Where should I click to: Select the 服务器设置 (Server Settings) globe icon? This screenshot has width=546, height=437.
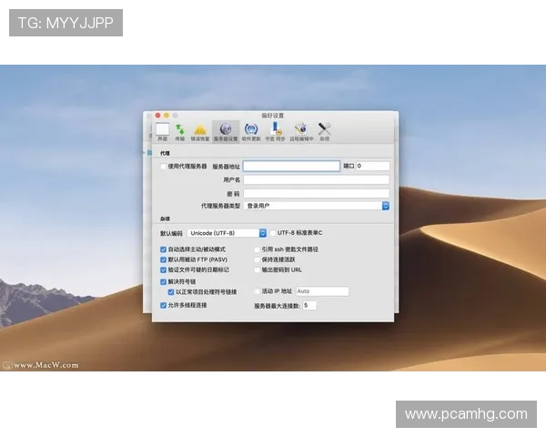[x=226, y=130]
